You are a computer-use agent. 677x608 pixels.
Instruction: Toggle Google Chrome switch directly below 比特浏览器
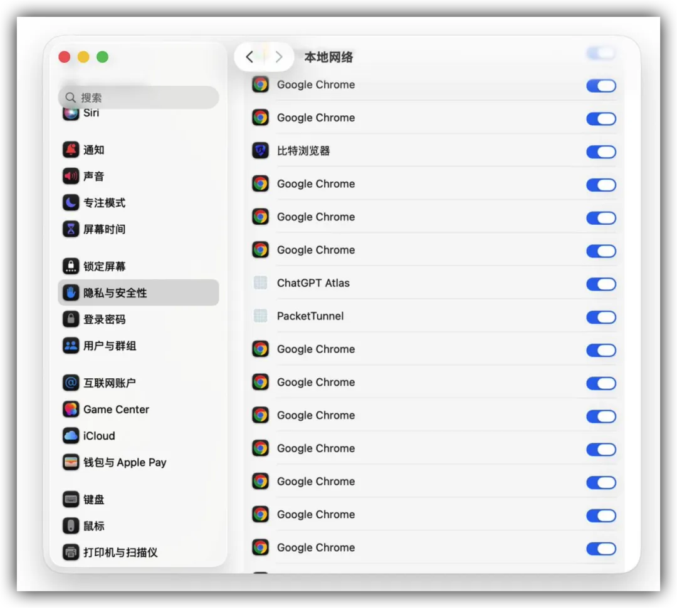tap(601, 185)
